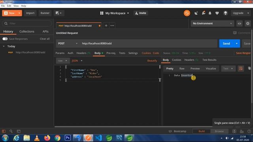Click the Beautify link
Screen dimensions: 253x142
[x=152, y=61]
